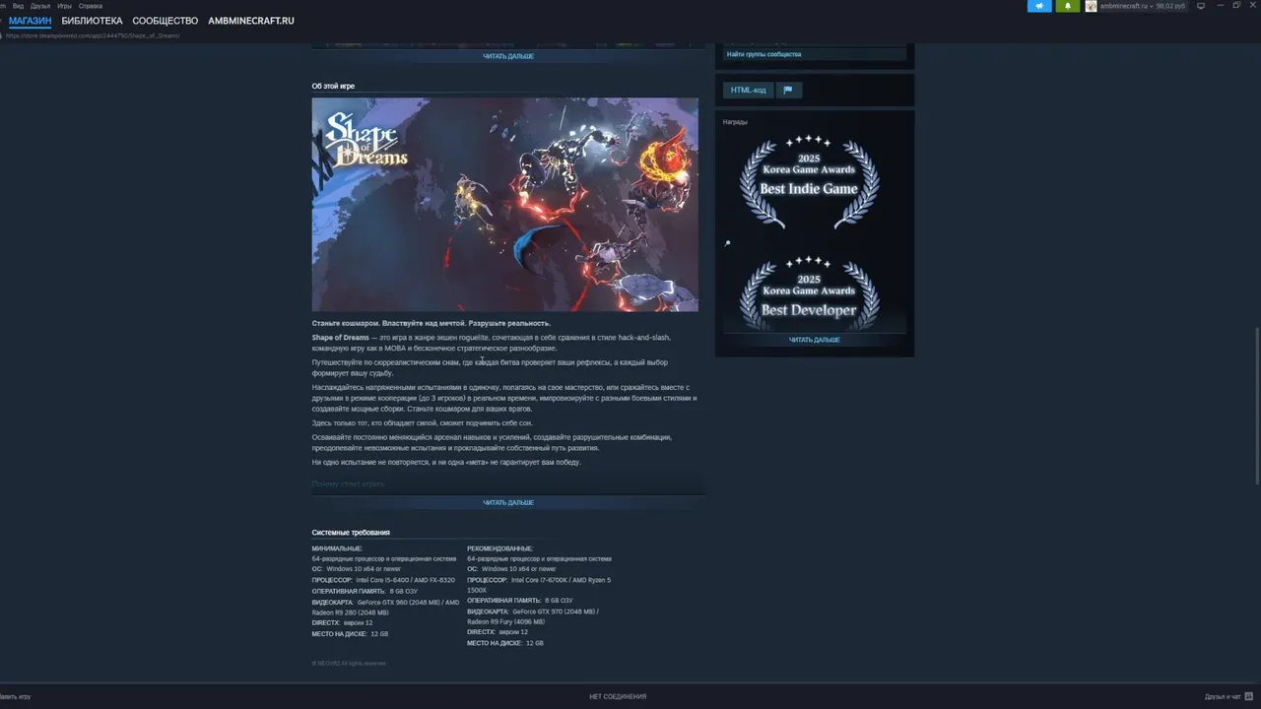Screen dimensions: 1261x709
Task: Click the HTML-код button
Action: coord(748,90)
